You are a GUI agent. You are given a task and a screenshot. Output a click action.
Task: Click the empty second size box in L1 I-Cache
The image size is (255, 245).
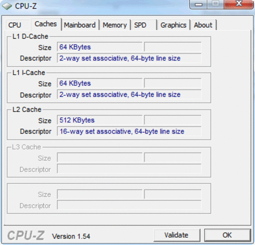(173, 83)
